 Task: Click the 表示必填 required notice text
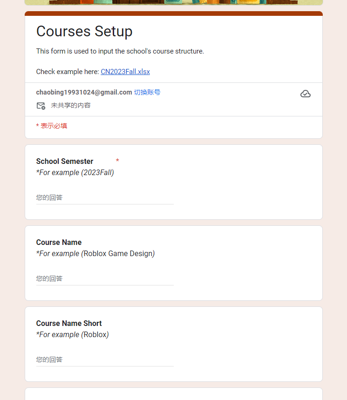[x=54, y=126]
